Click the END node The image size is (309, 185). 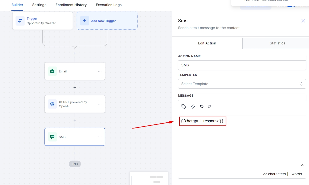point(75,164)
